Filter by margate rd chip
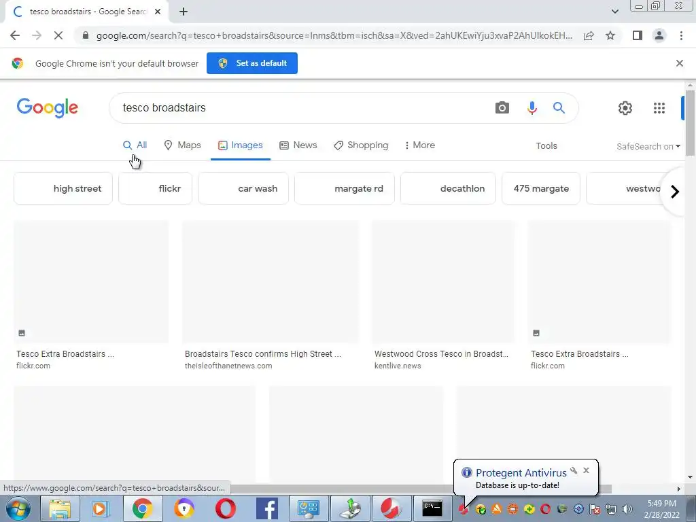This screenshot has height=522, width=696. (x=345, y=188)
